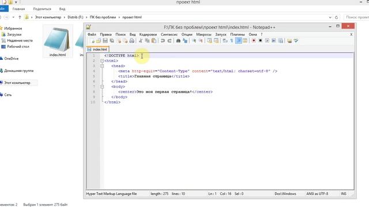This screenshot has width=369, height=207.
Task: Open the Кодировки menu
Action: coord(148,34)
